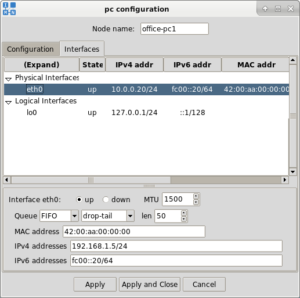Select the Interfaces tab

[x=82, y=49]
